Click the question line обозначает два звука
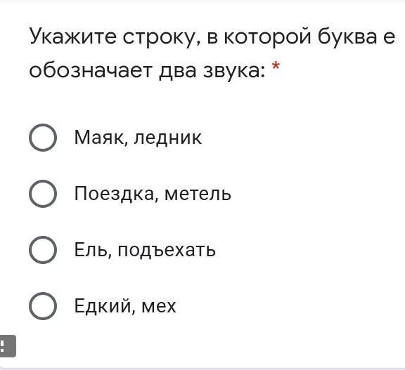 tap(147, 71)
